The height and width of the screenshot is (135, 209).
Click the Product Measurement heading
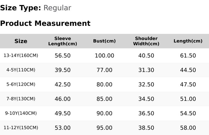tap(45, 23)
